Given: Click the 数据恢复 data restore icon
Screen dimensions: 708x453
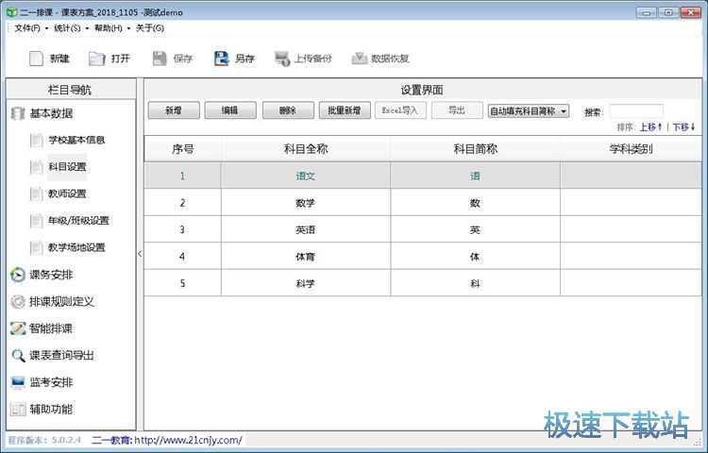Looking at the screenshot, I should click(360, 59).
